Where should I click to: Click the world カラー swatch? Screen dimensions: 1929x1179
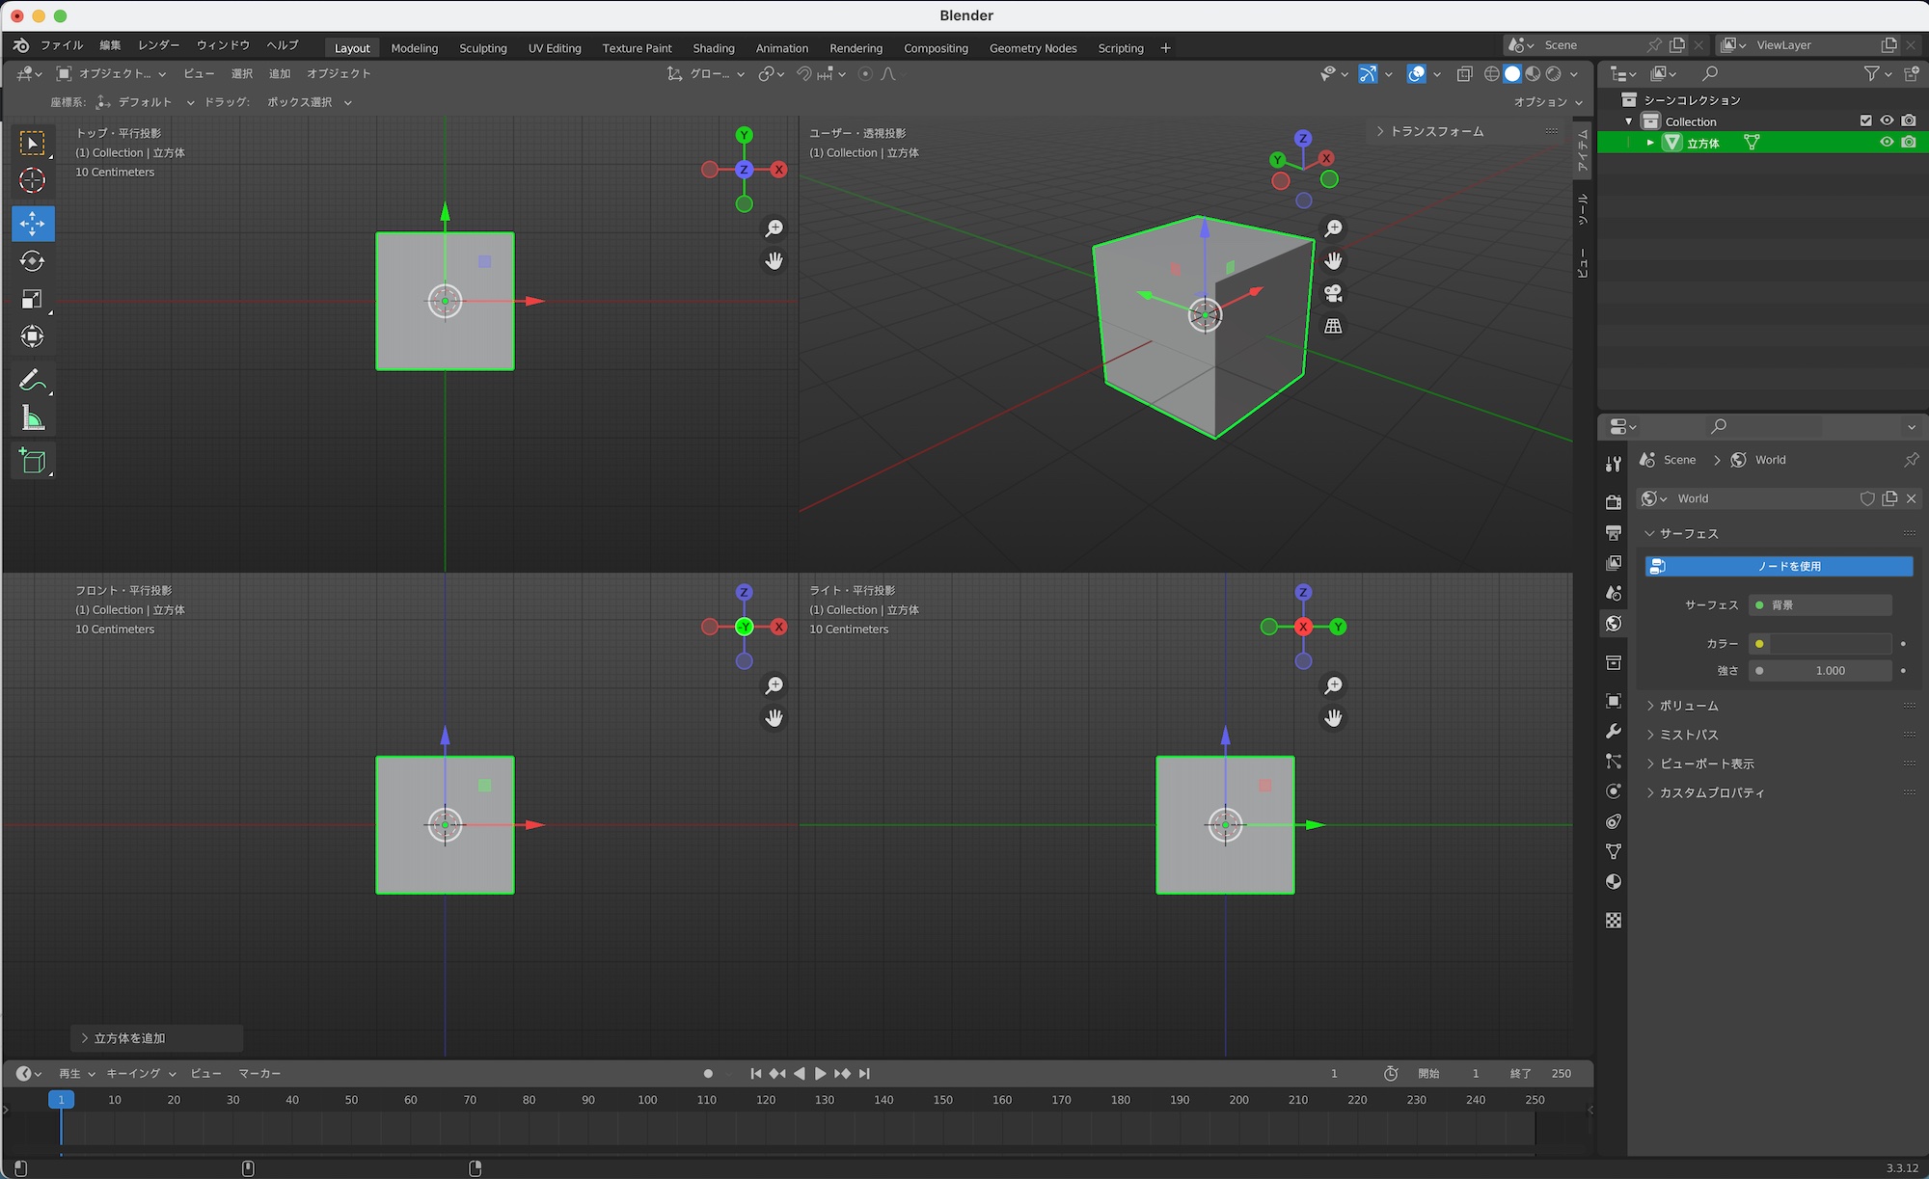coord(1829,643)
